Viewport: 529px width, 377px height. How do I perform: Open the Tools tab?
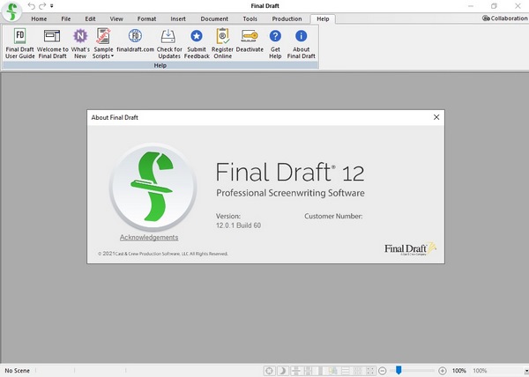point(250,18)
